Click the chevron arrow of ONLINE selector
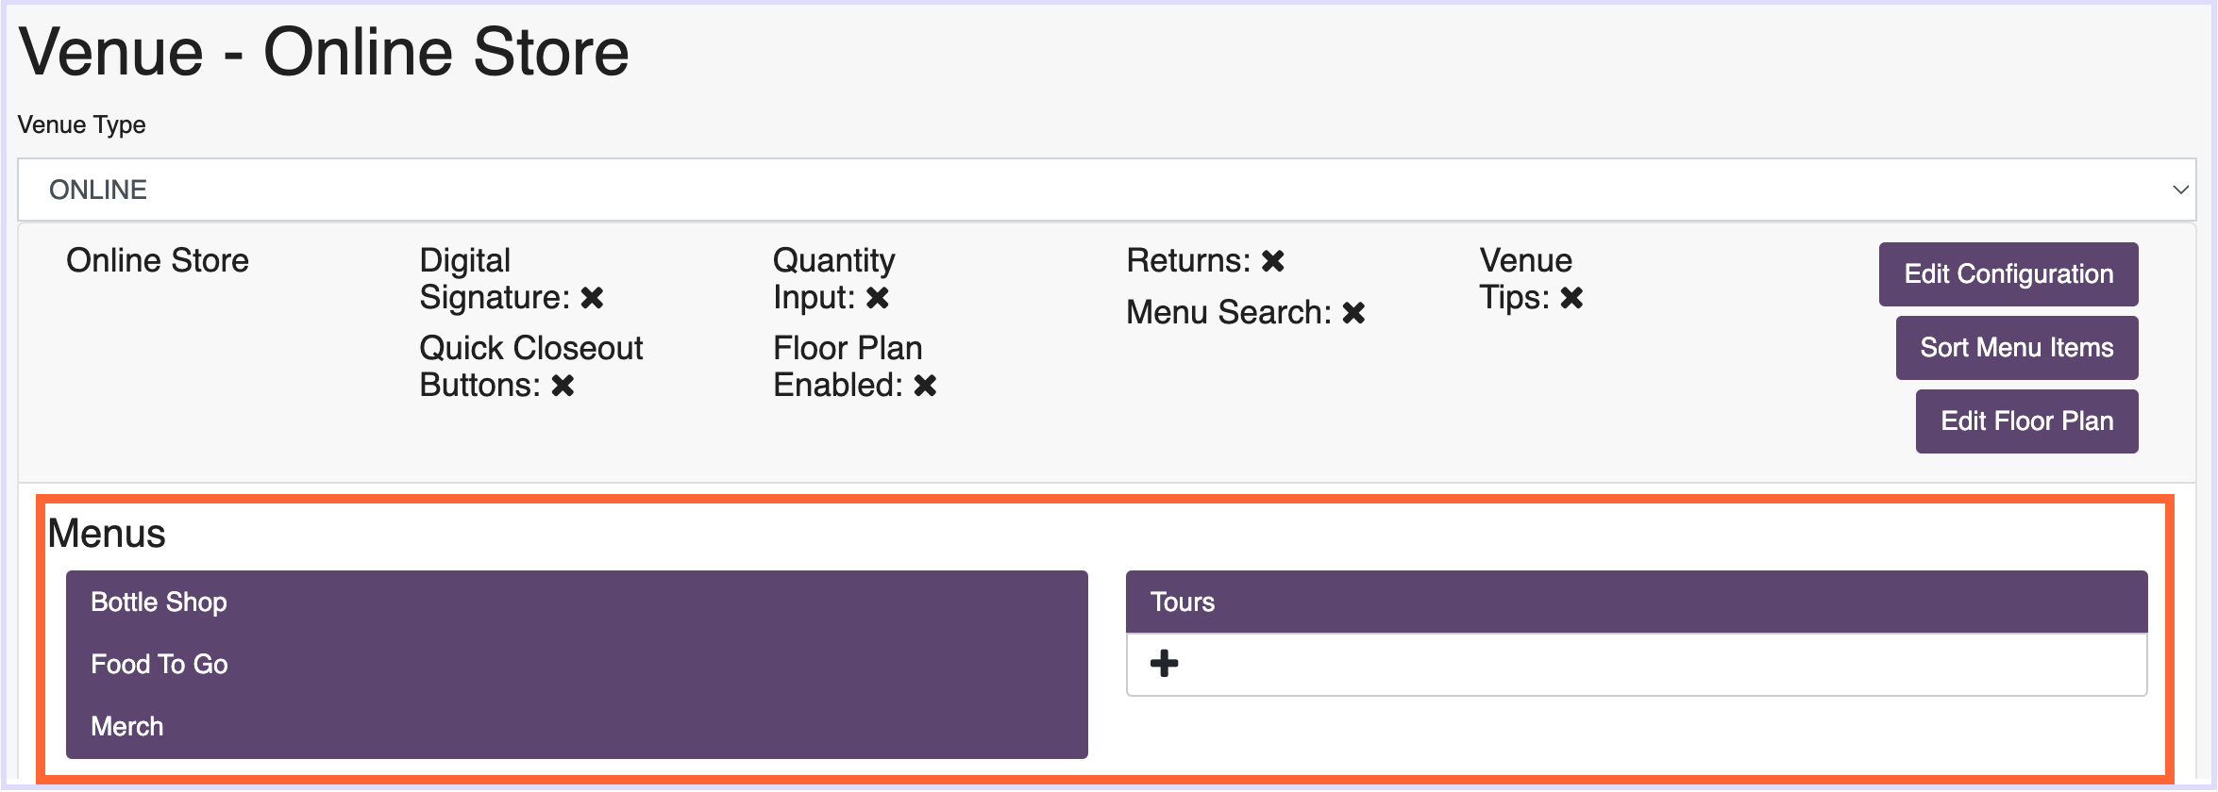 pyautogui.click(x=2180, y=190)
